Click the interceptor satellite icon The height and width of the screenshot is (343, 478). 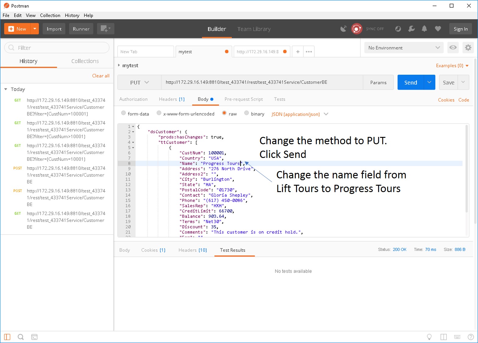(x=343, y=29)
